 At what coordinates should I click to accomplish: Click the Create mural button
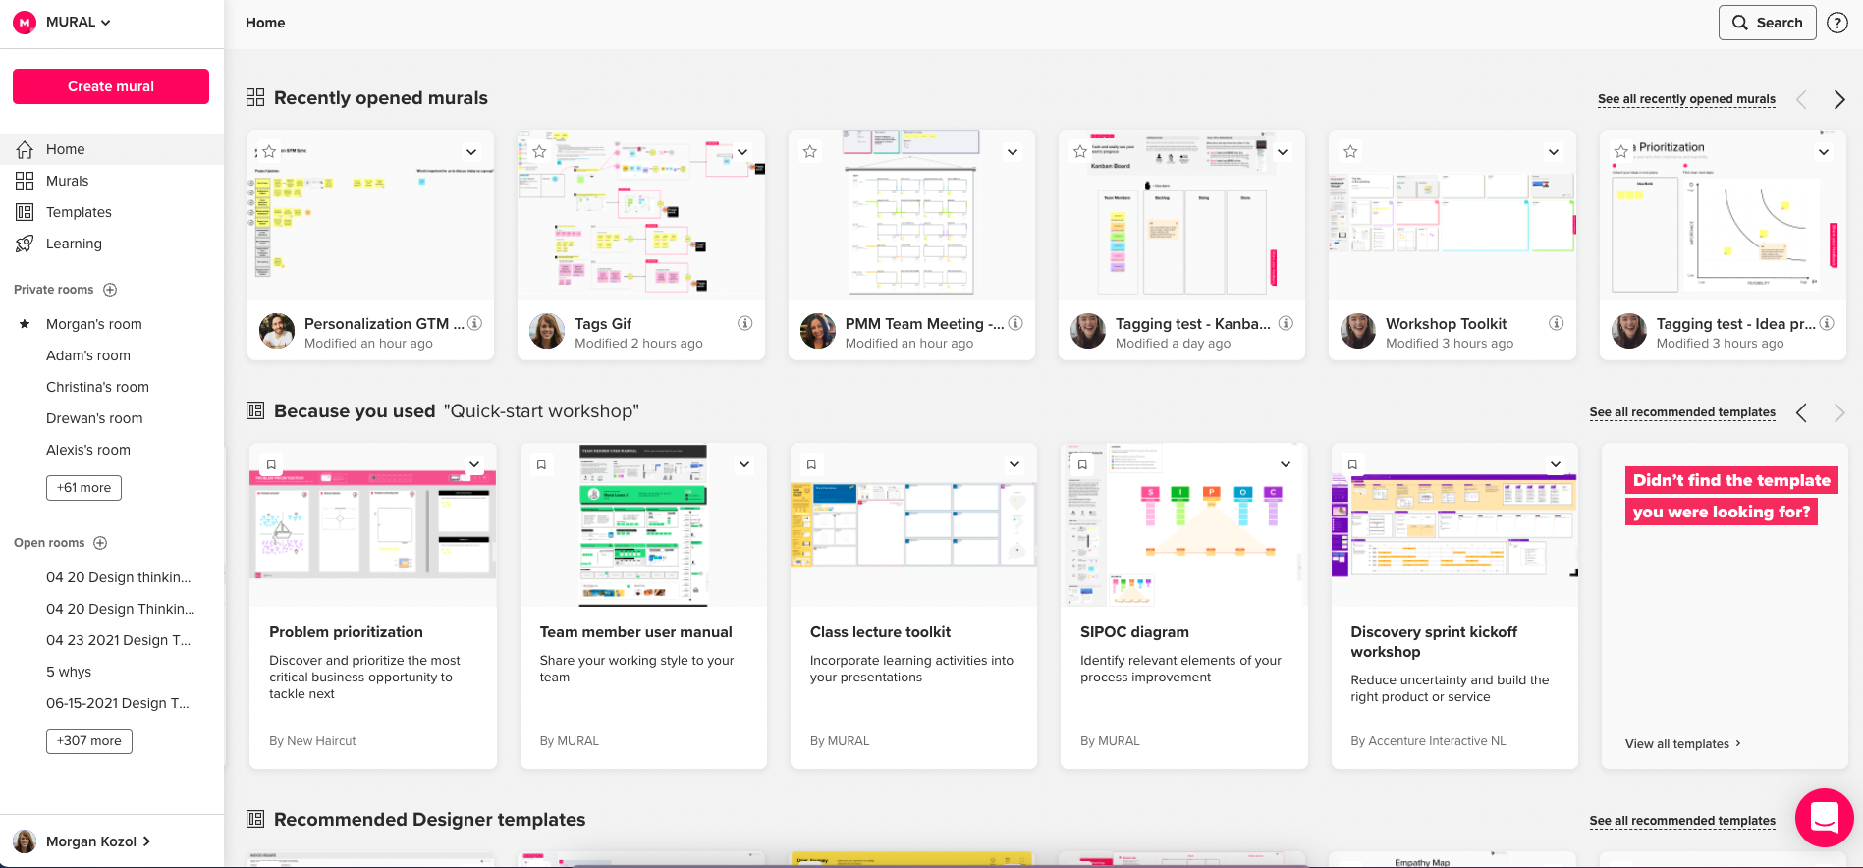(111, 86)
